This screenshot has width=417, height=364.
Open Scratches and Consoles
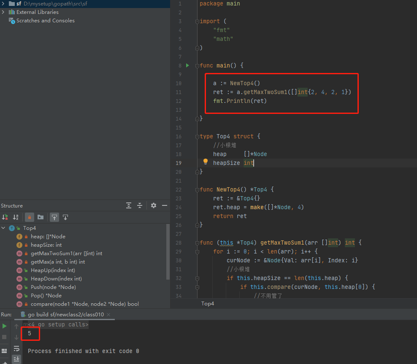(46, 21)
